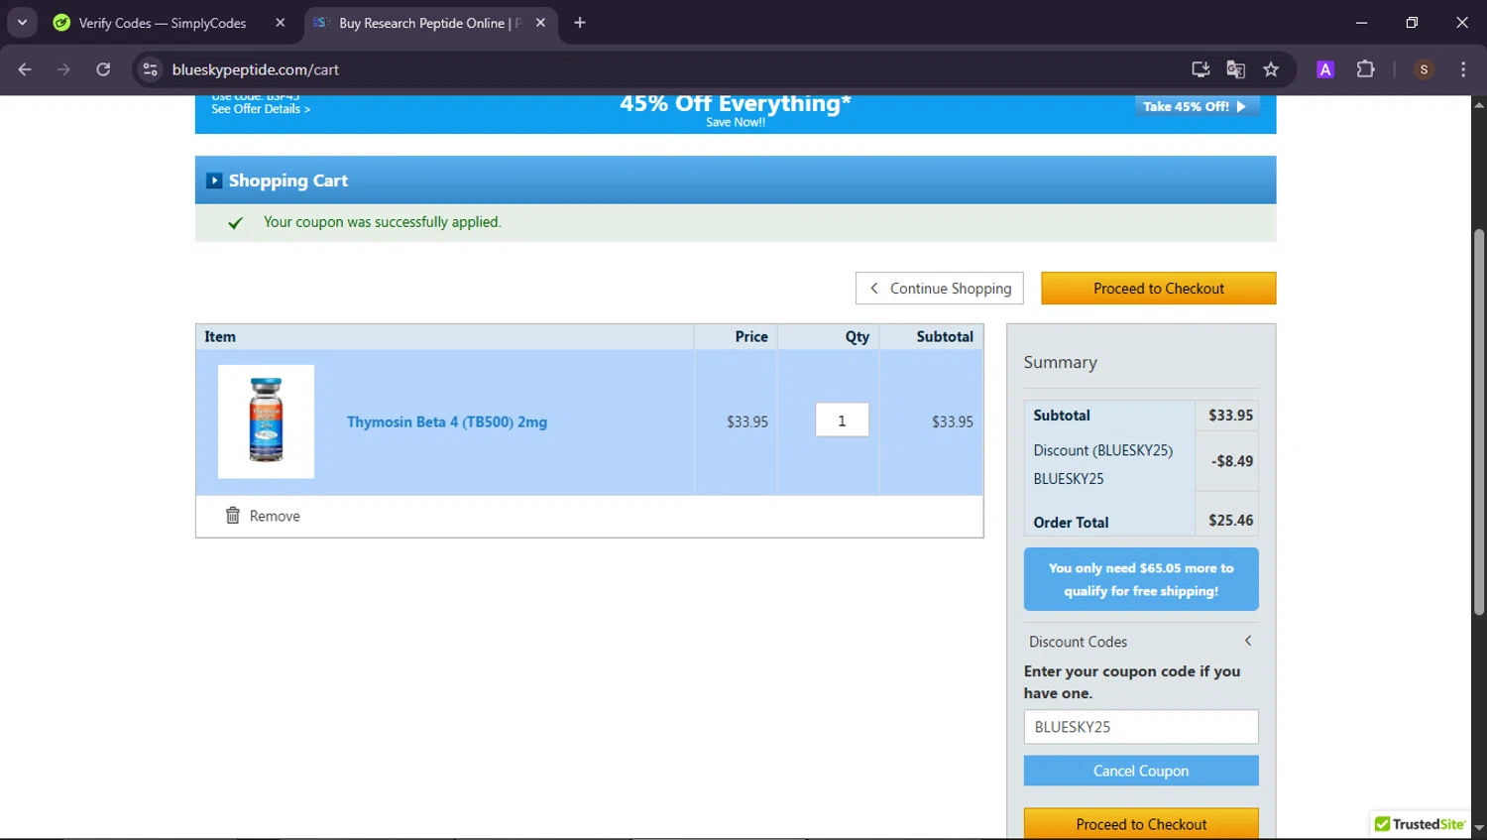The height and width of the screenshot is (840, 1487).
Task: Translate this page icon
Action: [1235, 69]
